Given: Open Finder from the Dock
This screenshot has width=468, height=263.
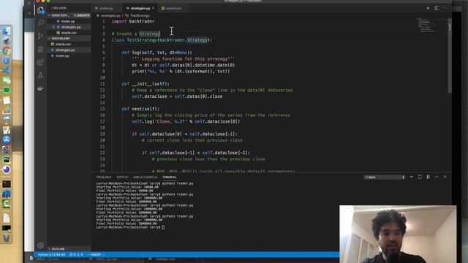Looking at the screenshot, I should coord(7,31).
